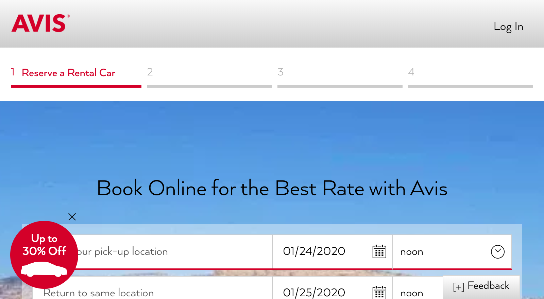Open the Feedback button
Viewport: 544px width, 299px height.
(x=481, y=287)
